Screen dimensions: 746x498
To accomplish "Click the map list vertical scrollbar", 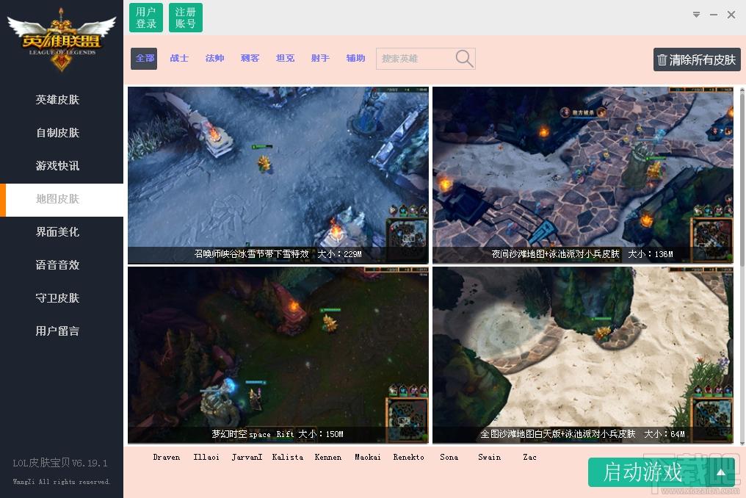I will point(742,266).
